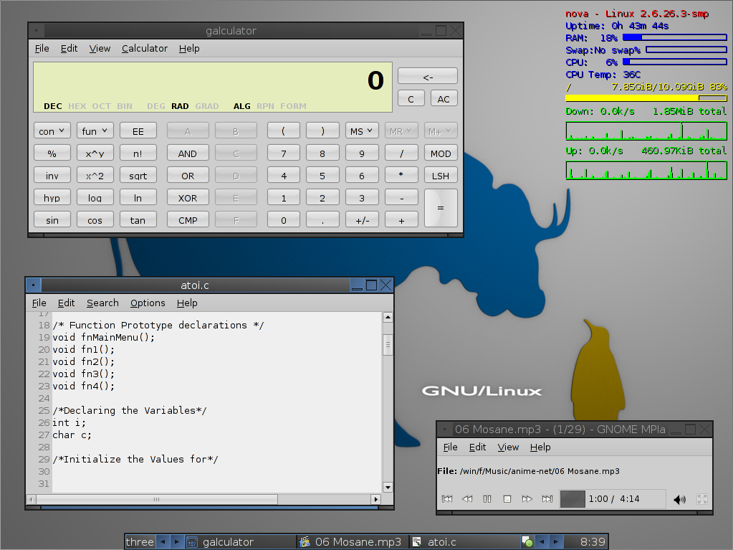Image resolution: width=733 pixels, height=550 pixels.
Task: Open the Options menu in atoi.c editor
Action: click(148, 303)
